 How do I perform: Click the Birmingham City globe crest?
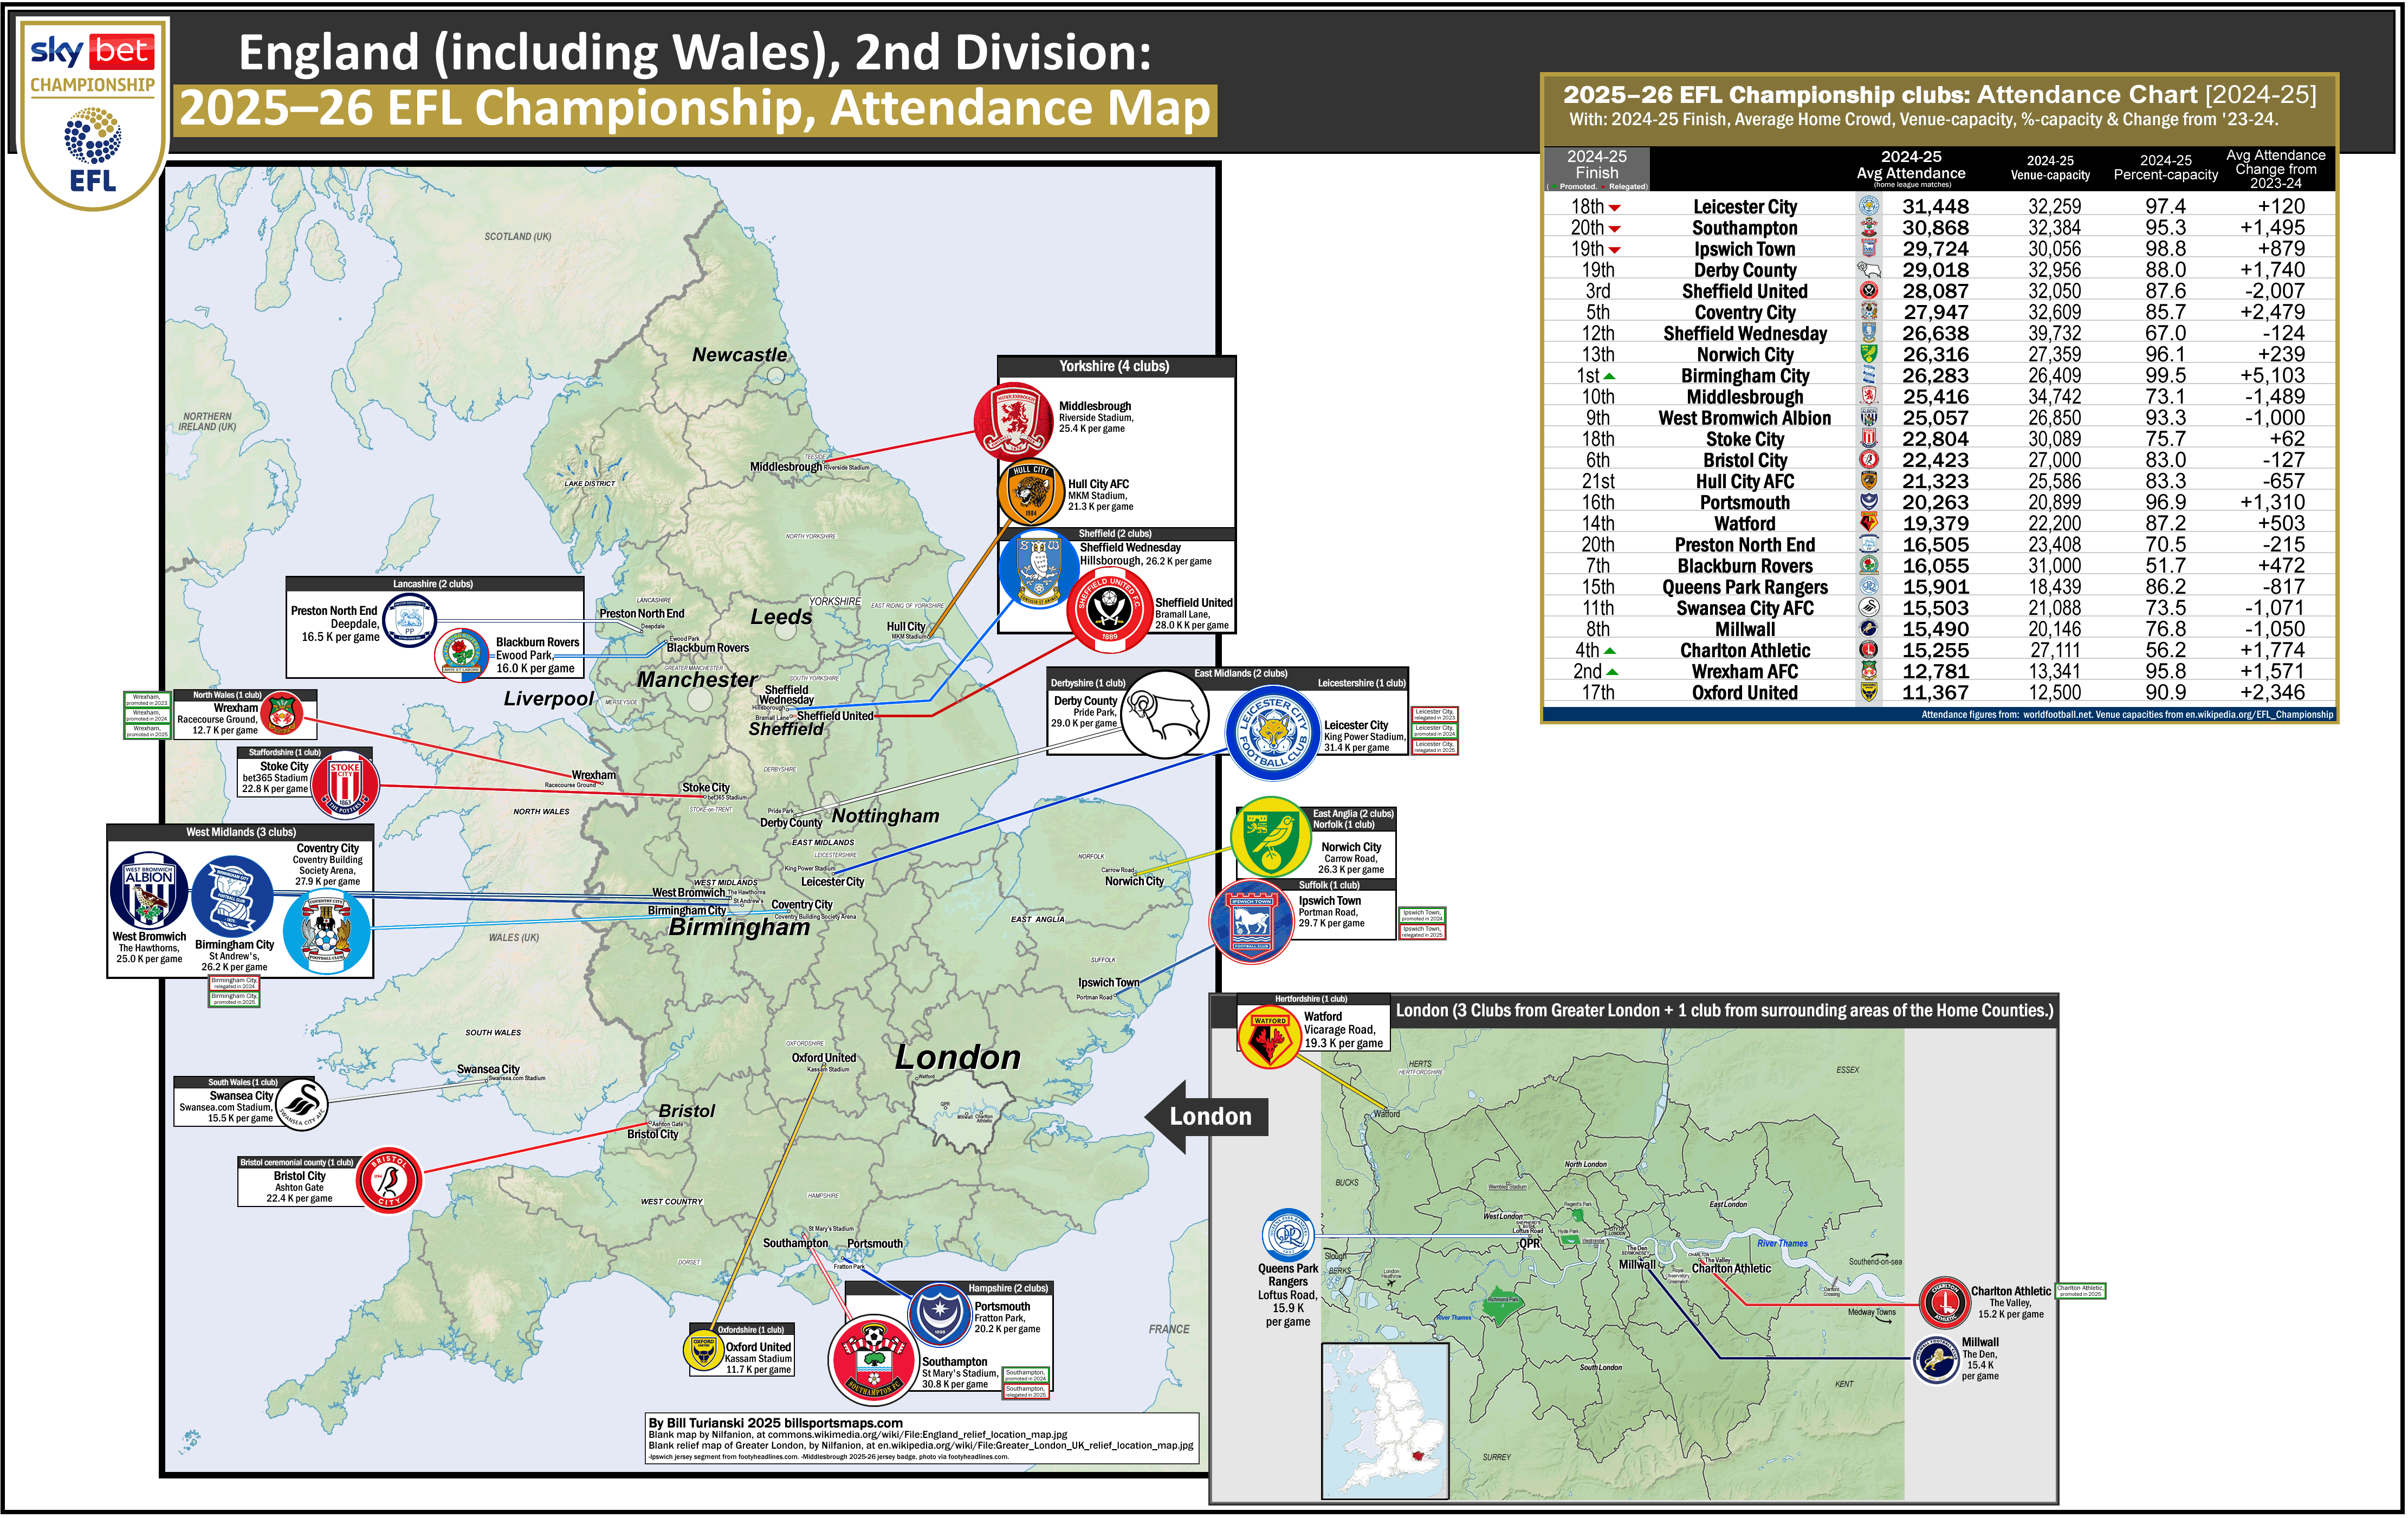coord(232,897)
